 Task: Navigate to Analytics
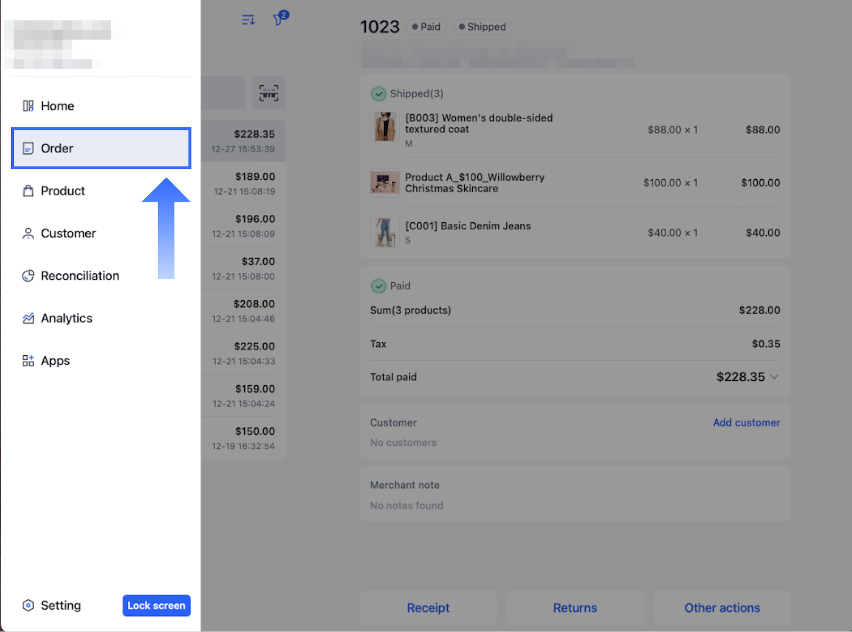pos(101,318)
